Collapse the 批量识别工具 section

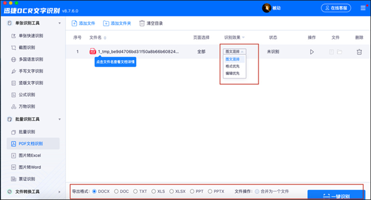pyautogui.click(x=59, y=120)
